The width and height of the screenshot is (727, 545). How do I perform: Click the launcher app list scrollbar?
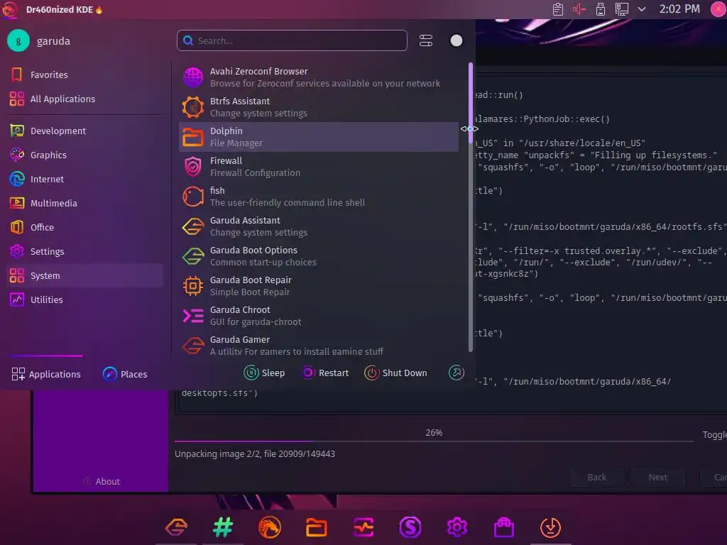pos(471,207)
